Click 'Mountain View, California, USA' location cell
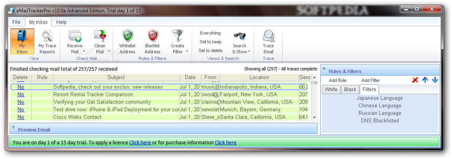This screenshot has width=452, height=159. point(256,102)
